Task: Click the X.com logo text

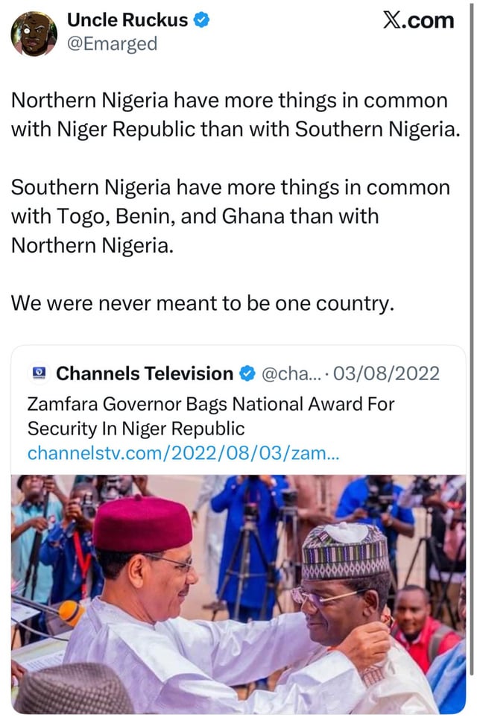Action: point(417,20)
